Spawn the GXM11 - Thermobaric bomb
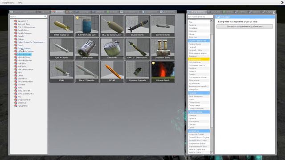Screen dimensions: 285x160 click(x=138, y=49)
